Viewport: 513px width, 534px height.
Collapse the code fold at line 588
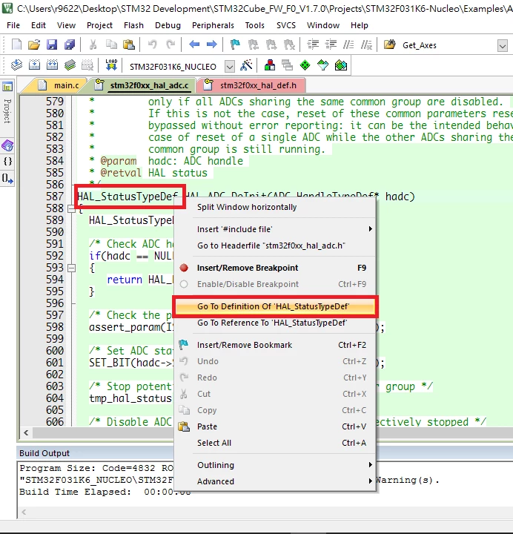coord(71,208)
